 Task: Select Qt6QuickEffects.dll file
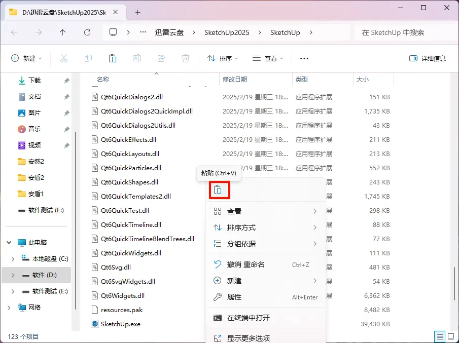128,139
